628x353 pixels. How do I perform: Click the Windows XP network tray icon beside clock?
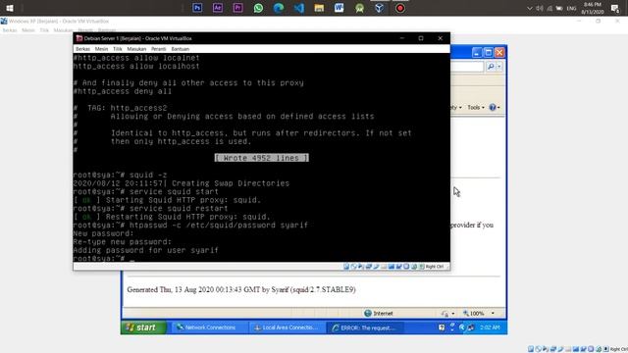[x=471, y=328]
